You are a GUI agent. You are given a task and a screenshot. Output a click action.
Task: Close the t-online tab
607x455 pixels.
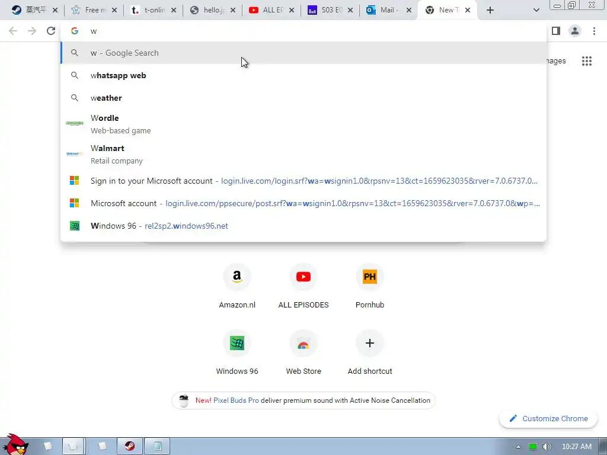[x=174, y=10]
